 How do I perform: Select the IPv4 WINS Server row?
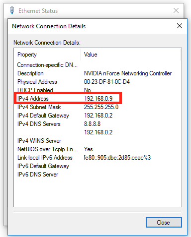coord(98,141)
